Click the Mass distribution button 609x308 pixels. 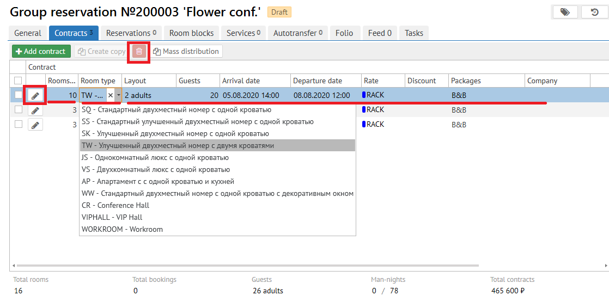point(186,52)
